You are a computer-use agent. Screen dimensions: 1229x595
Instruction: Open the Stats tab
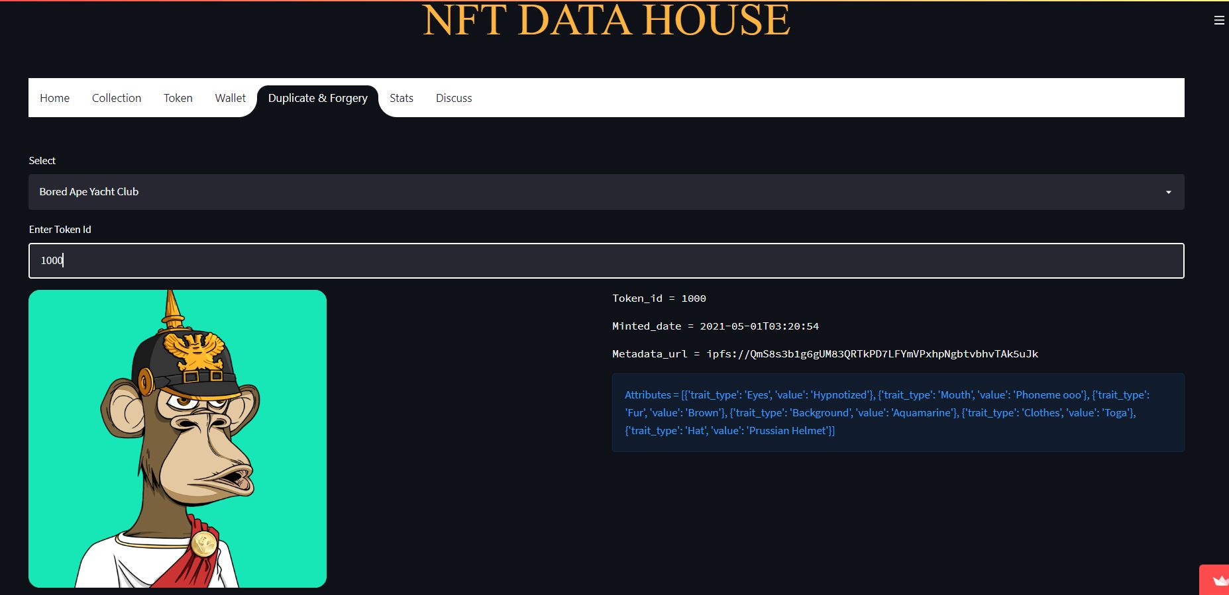click(x=401, y=98)
